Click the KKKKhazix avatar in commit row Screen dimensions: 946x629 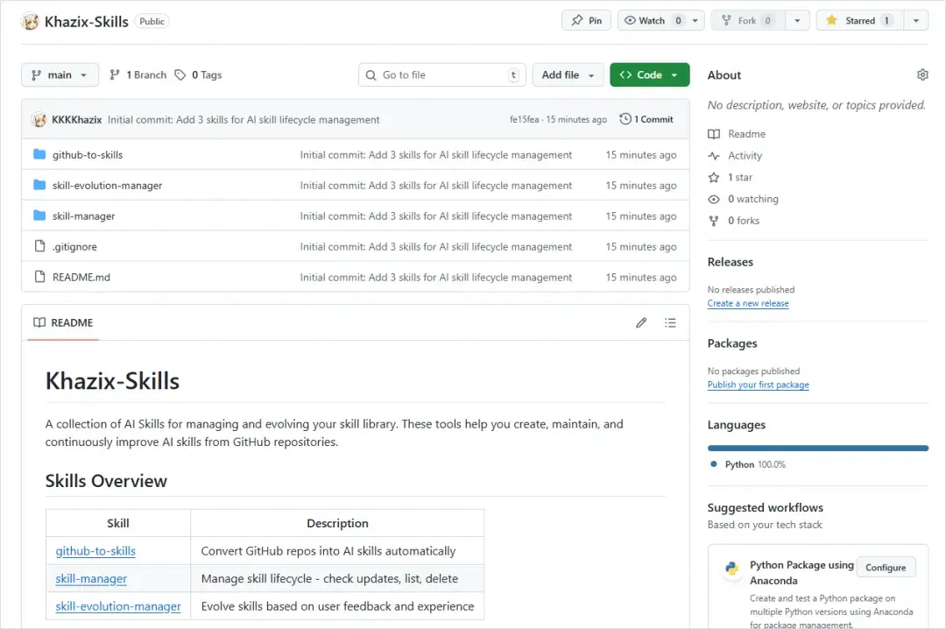(39, 119)
